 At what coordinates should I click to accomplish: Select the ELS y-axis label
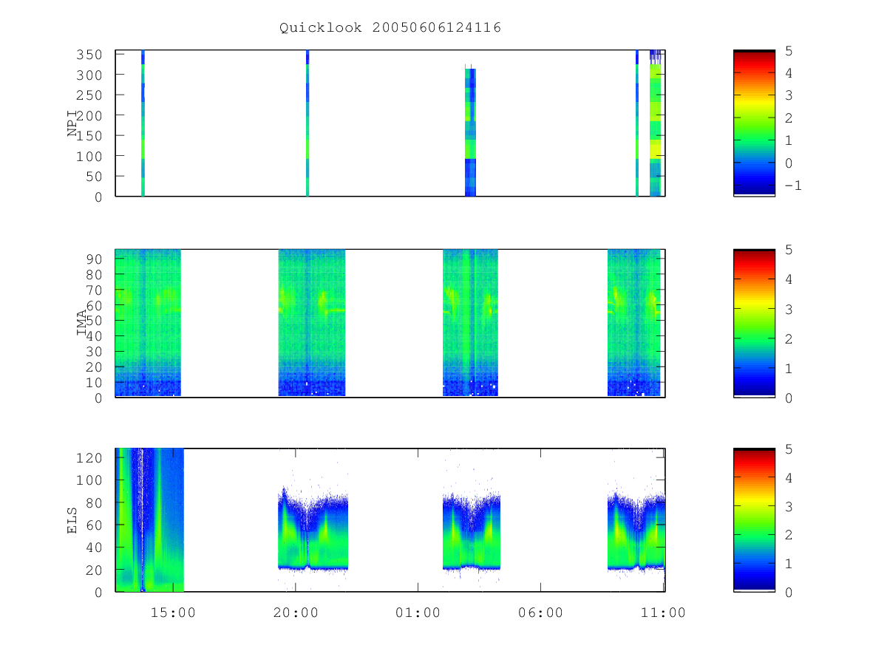(72, 521)
